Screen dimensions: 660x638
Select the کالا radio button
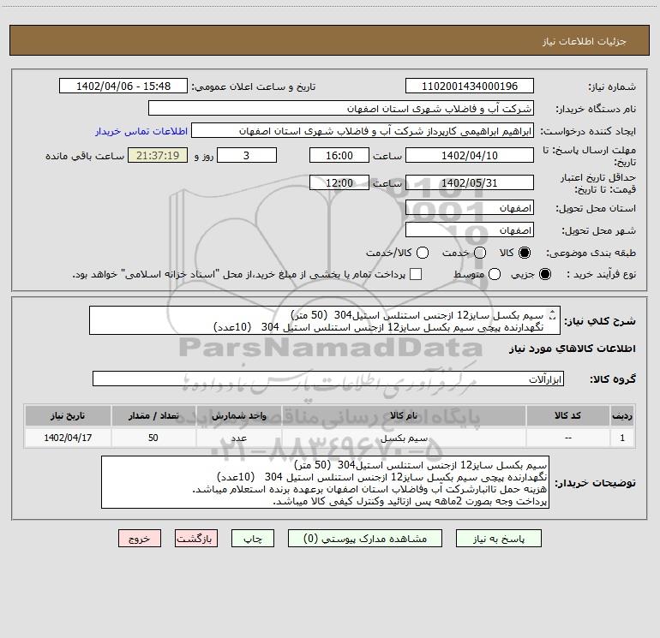pos(525,253)
